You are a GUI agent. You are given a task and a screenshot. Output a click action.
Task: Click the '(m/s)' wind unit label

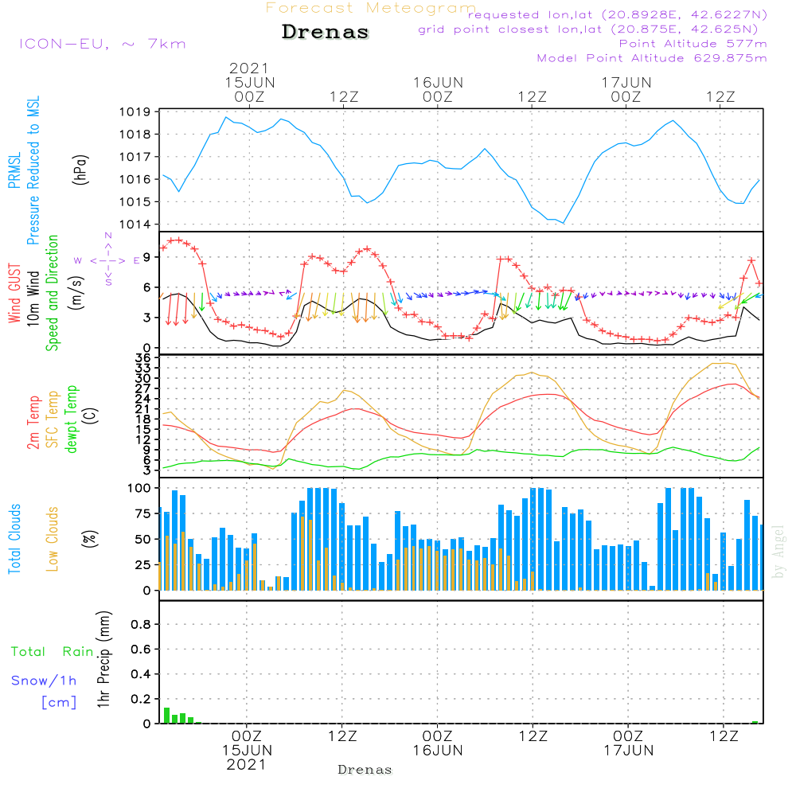[76, 293]
